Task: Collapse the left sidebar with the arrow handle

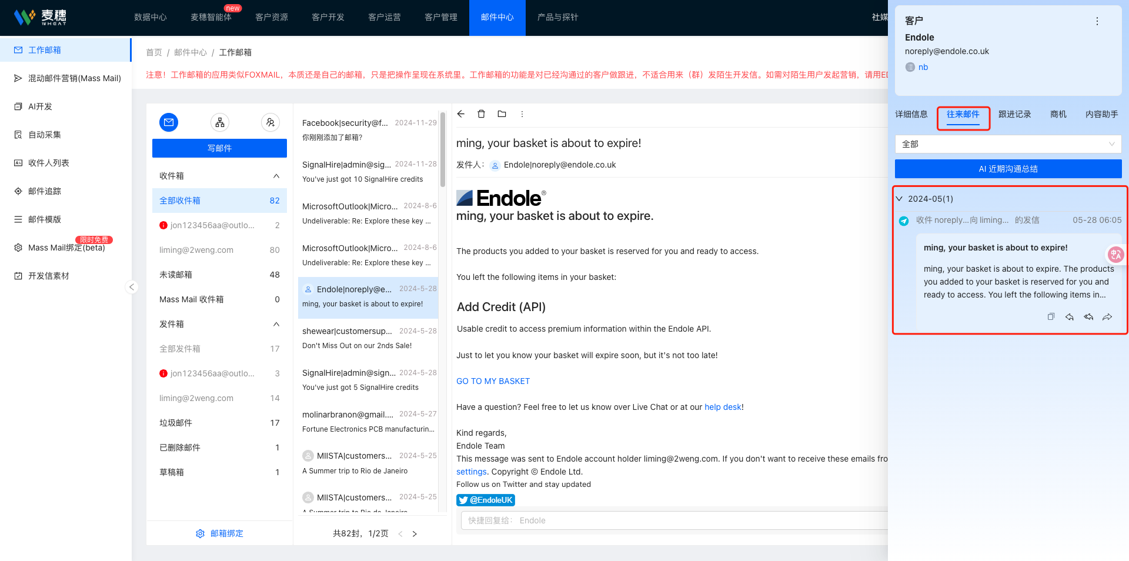Action: [132, 287]
